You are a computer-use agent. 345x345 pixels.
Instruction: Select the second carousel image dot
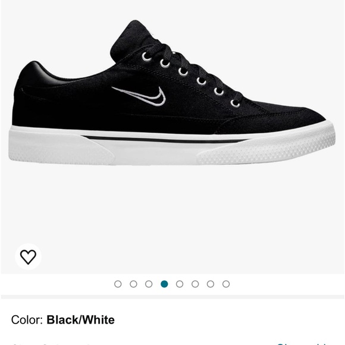pyautogui.click(x=133, y=284)
